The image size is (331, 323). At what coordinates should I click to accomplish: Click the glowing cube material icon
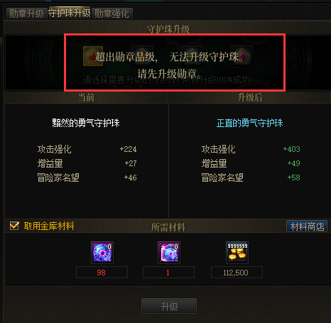(x=169, y=253)
